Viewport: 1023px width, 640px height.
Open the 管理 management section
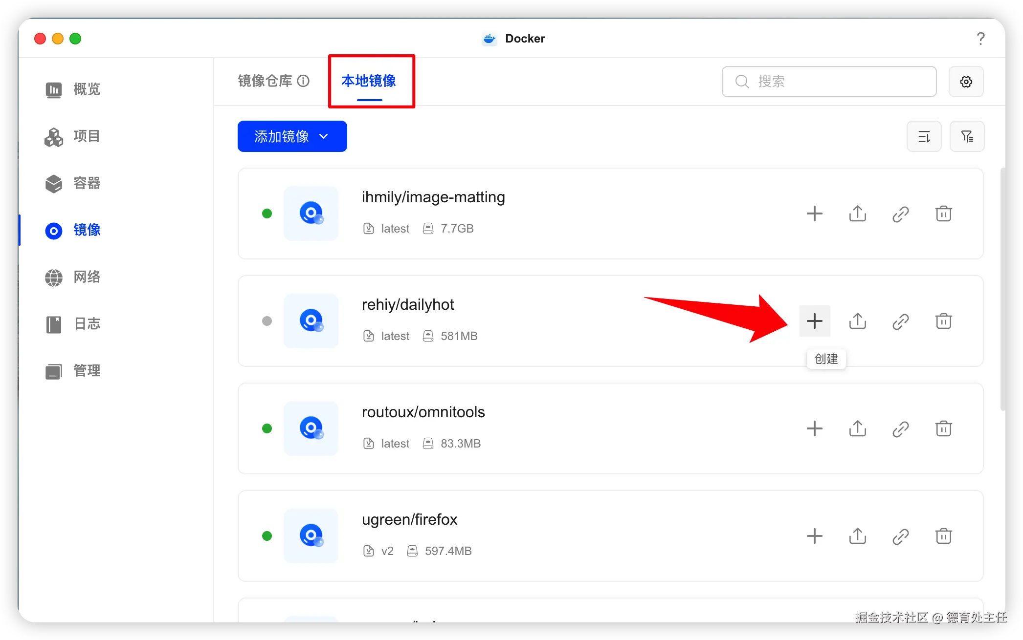pos(72,371)
